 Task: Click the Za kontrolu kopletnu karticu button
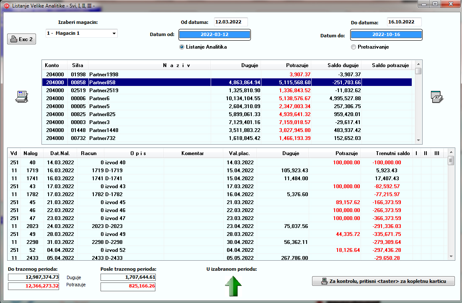tap(383, 281)
